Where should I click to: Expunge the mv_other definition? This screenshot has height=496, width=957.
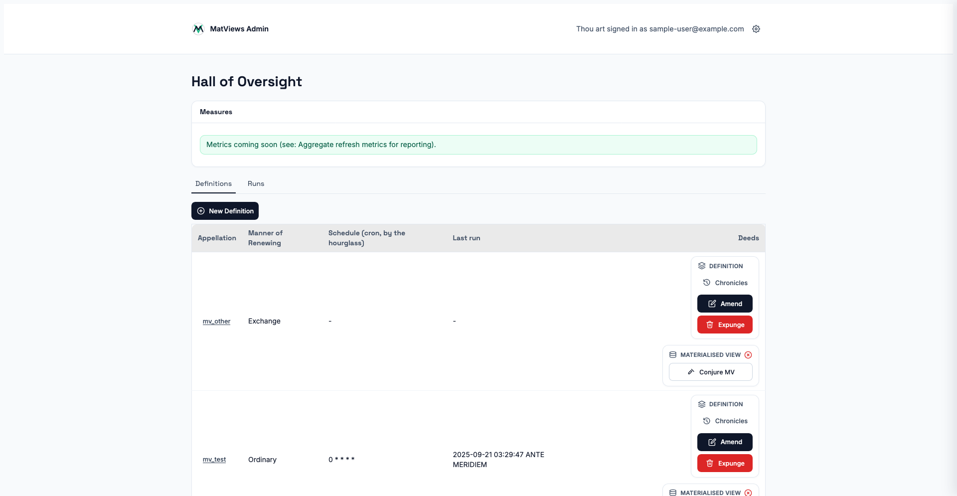pyautogui.click(x=725, y=325)
